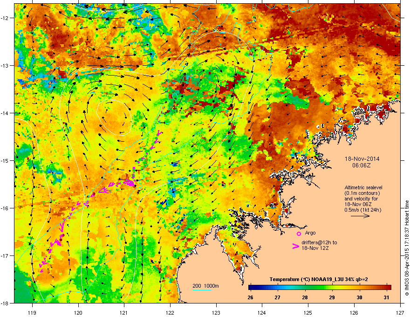Click the colorbar value 28
Screen dimensions: 410x317
click(305, 297)
